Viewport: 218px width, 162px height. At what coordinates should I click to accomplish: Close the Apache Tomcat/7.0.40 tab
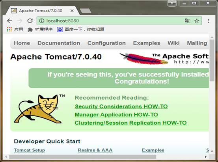72,11
